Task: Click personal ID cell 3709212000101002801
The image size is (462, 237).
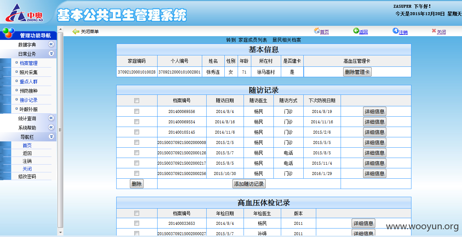Action: pyautogui.click(x=179, y=72)
